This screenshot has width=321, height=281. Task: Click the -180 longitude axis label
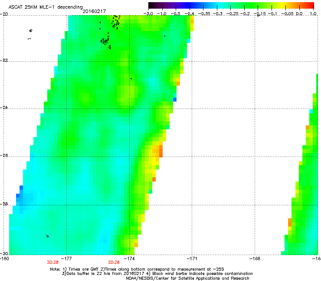click(4, 259)
